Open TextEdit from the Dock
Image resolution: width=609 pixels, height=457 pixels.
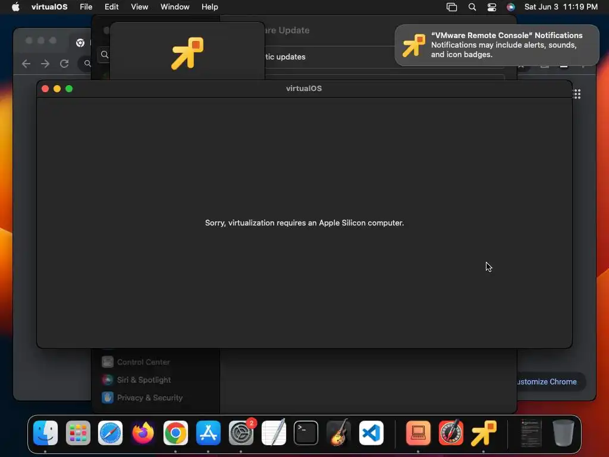point(274,433)
